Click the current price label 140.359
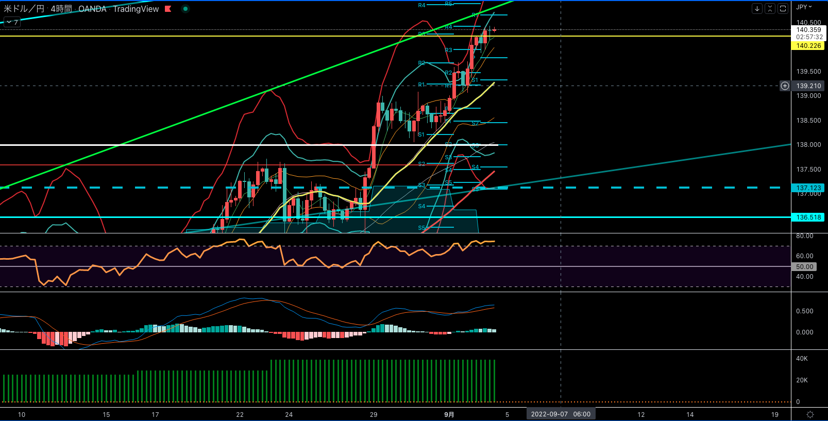 [x=808, y=30]
